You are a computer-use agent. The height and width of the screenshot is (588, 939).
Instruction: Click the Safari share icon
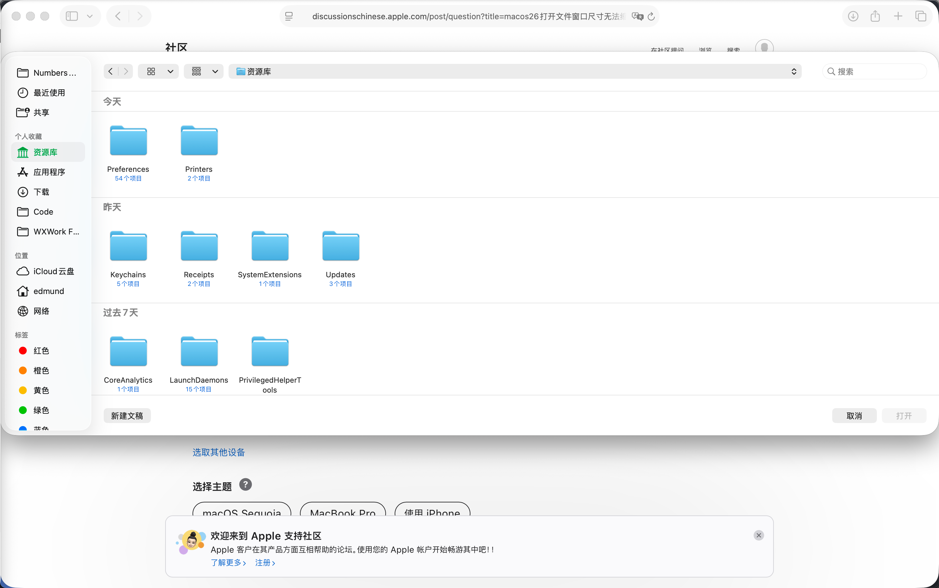(875, 16)
